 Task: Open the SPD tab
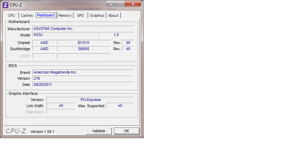81,15
